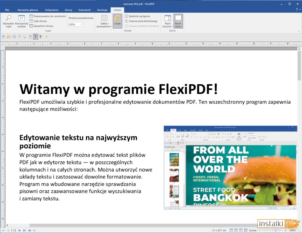Click the zoom in plus button

coord(285,230)
